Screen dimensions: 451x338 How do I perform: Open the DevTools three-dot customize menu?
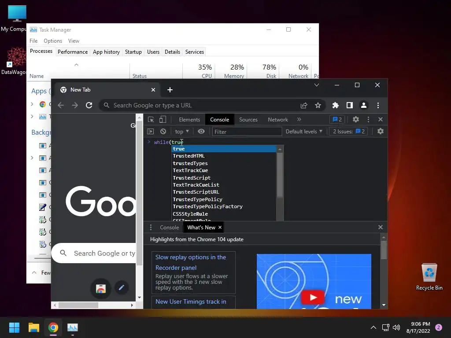tap(368, 119)
